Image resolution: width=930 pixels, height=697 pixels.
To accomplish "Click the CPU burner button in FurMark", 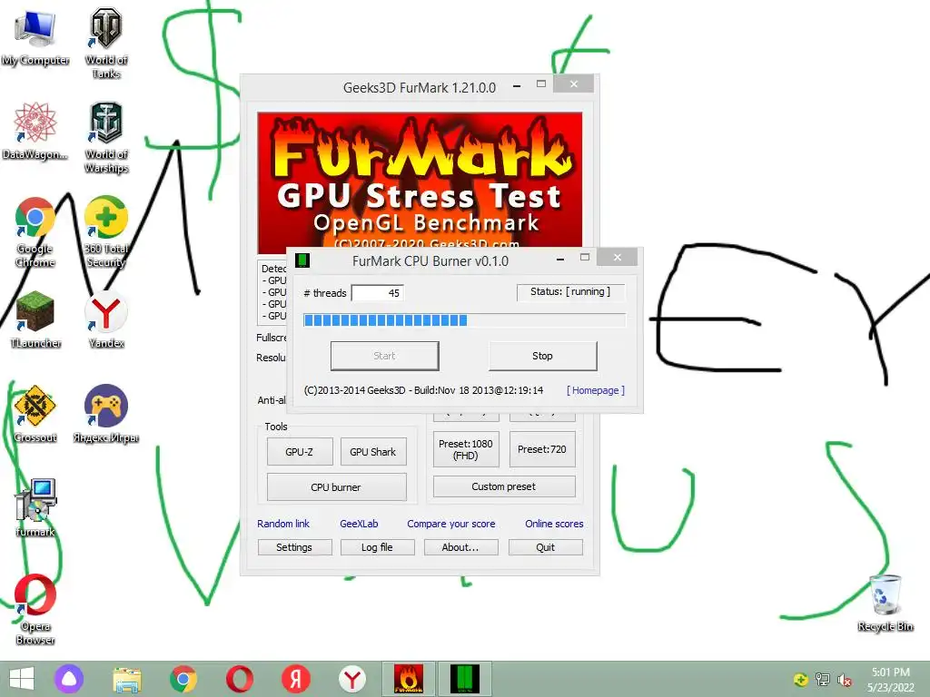I will tap(336, 487).
